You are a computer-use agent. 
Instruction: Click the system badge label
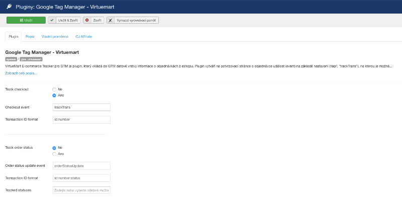click(x=11, y=59)
